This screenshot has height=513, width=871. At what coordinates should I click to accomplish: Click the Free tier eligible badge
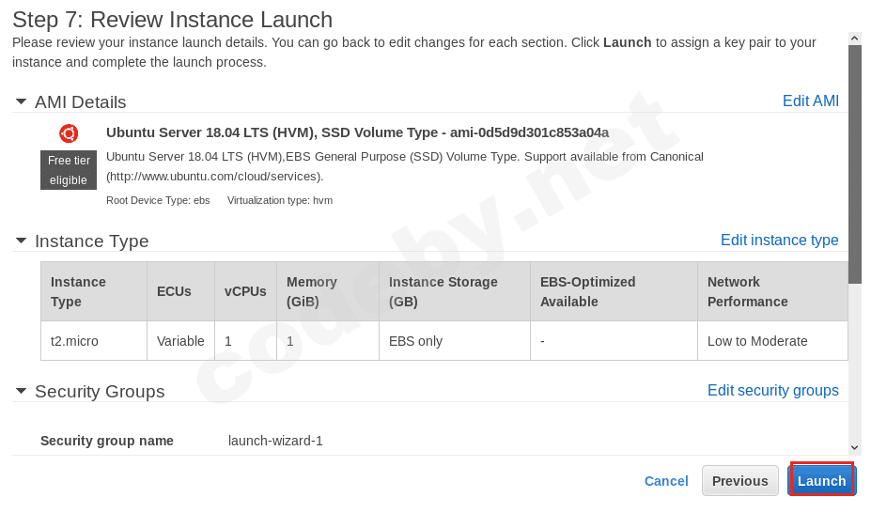point(69,170)
